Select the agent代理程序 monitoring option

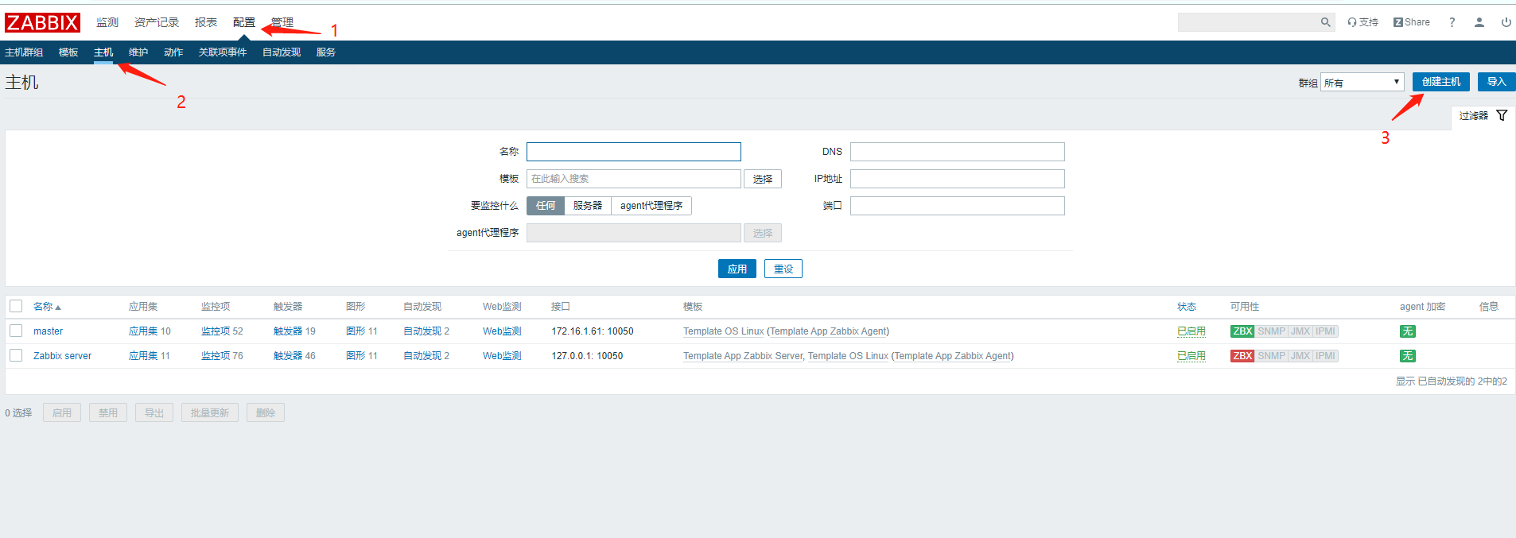(651, 206)
